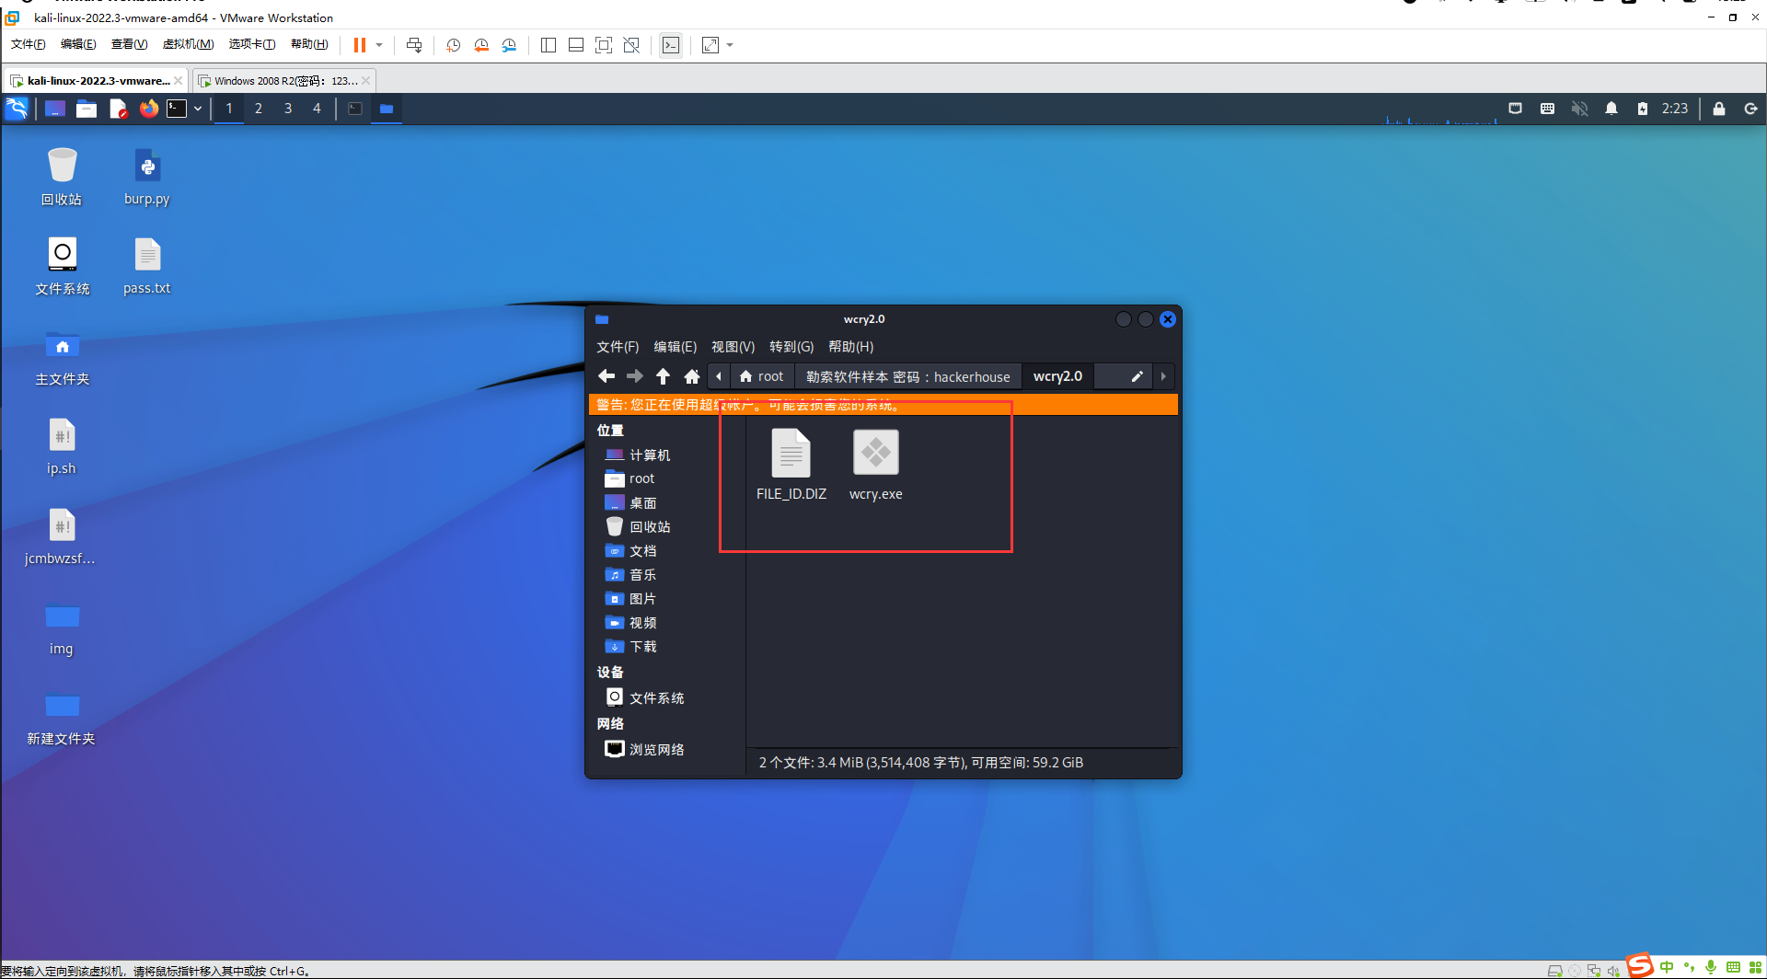
Task: Launch file manager from Kali panel
Action: [x=87, y=109]
